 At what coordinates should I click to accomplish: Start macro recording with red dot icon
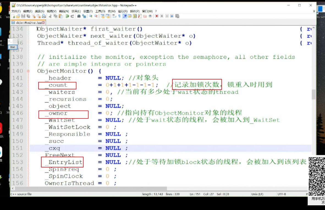(x=157, y=16)
